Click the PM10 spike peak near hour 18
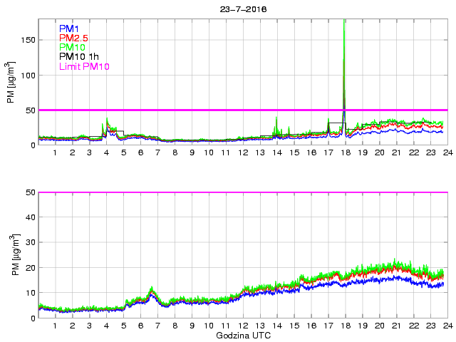Image resolution: width=456 pixels, height=342 pixels. click(x=344, y=21)
